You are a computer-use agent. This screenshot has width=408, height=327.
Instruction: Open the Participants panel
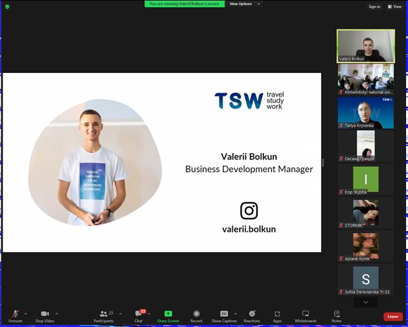(x=103, y=316)
